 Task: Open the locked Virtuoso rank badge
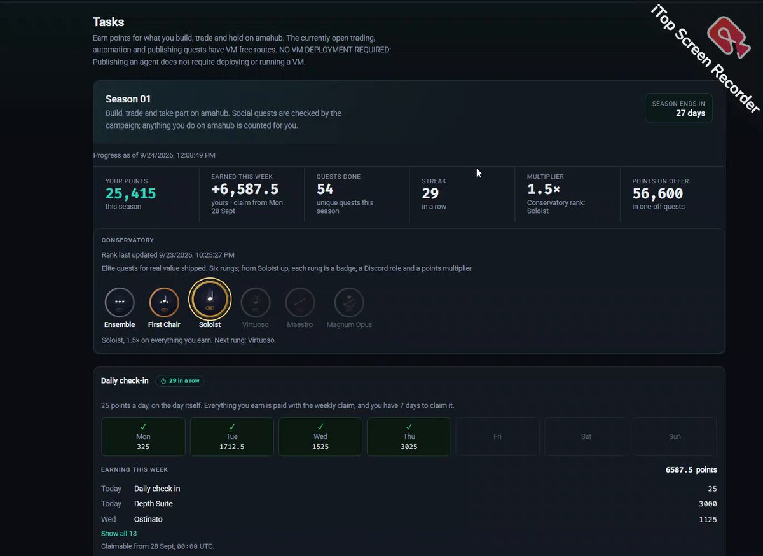coord(255,302)
